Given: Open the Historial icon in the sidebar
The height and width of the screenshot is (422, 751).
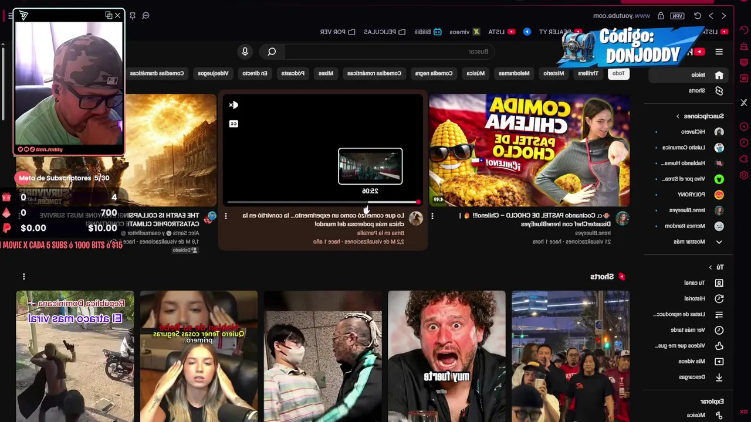Looking at the screenshot, I should [x=719, y=298].
